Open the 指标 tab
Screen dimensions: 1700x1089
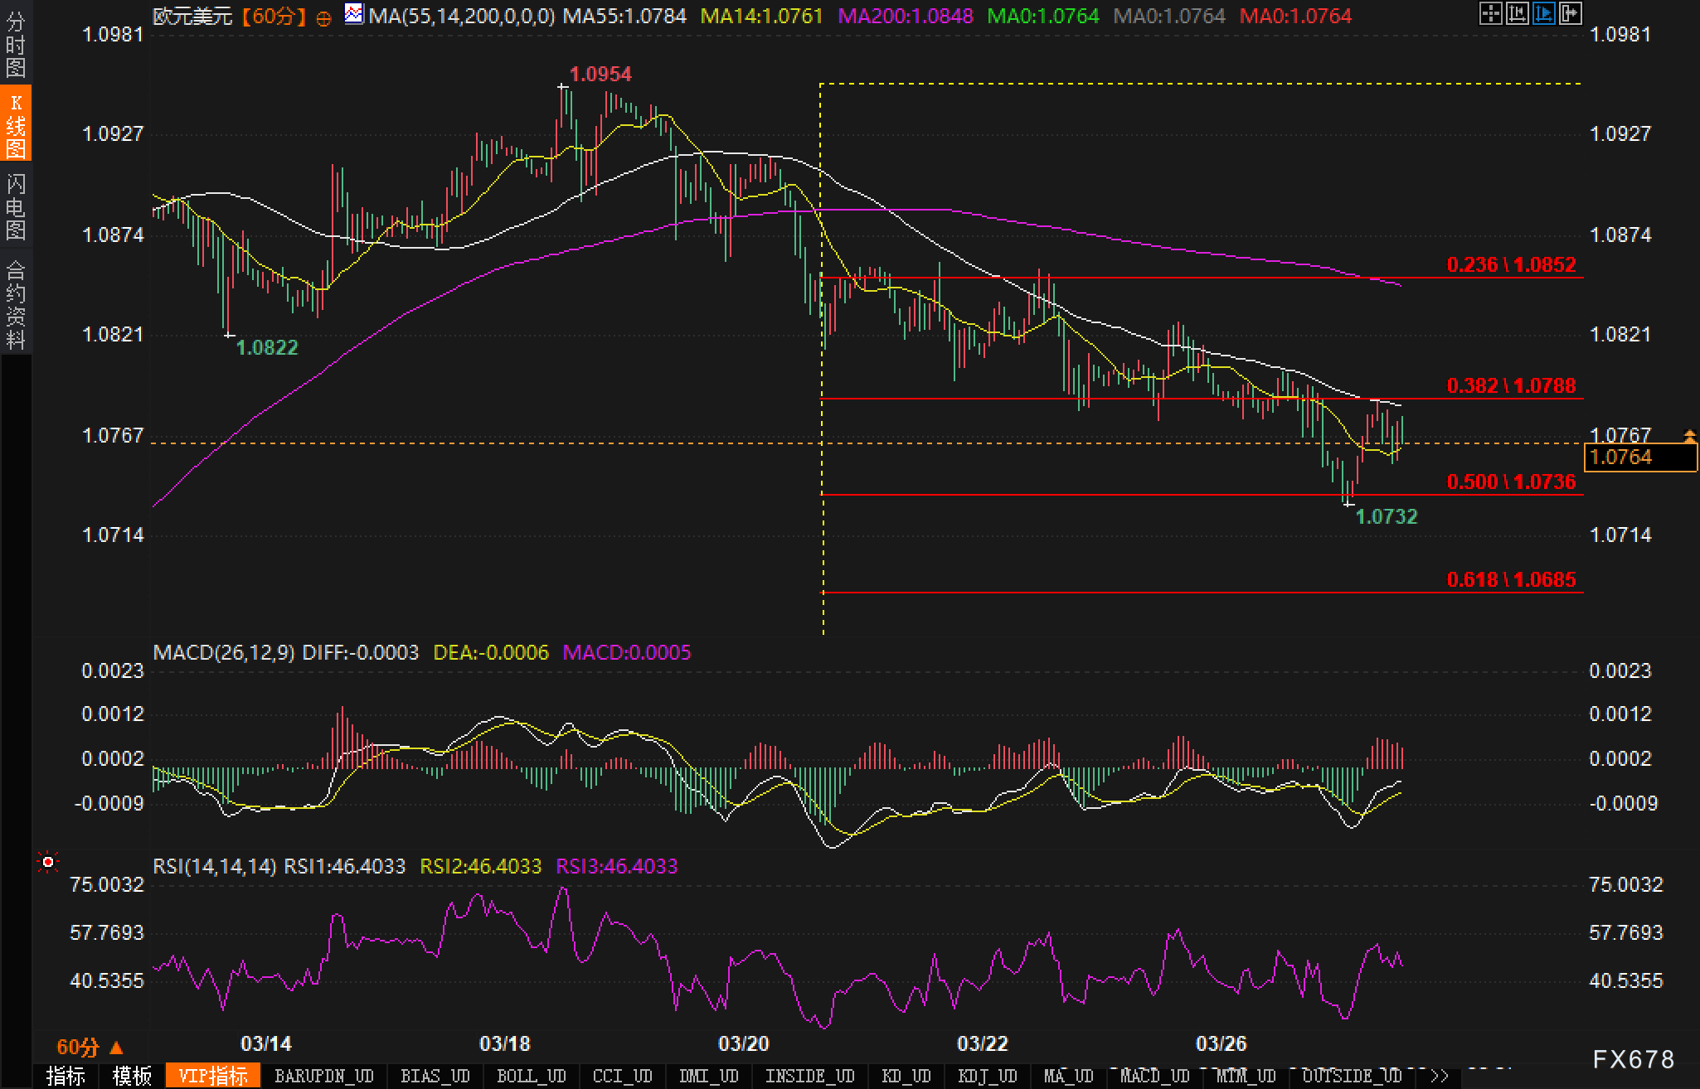point(66,1076)
